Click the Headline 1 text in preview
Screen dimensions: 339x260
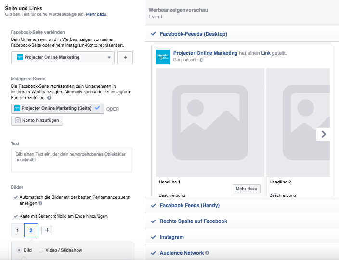tap(169, 182)
